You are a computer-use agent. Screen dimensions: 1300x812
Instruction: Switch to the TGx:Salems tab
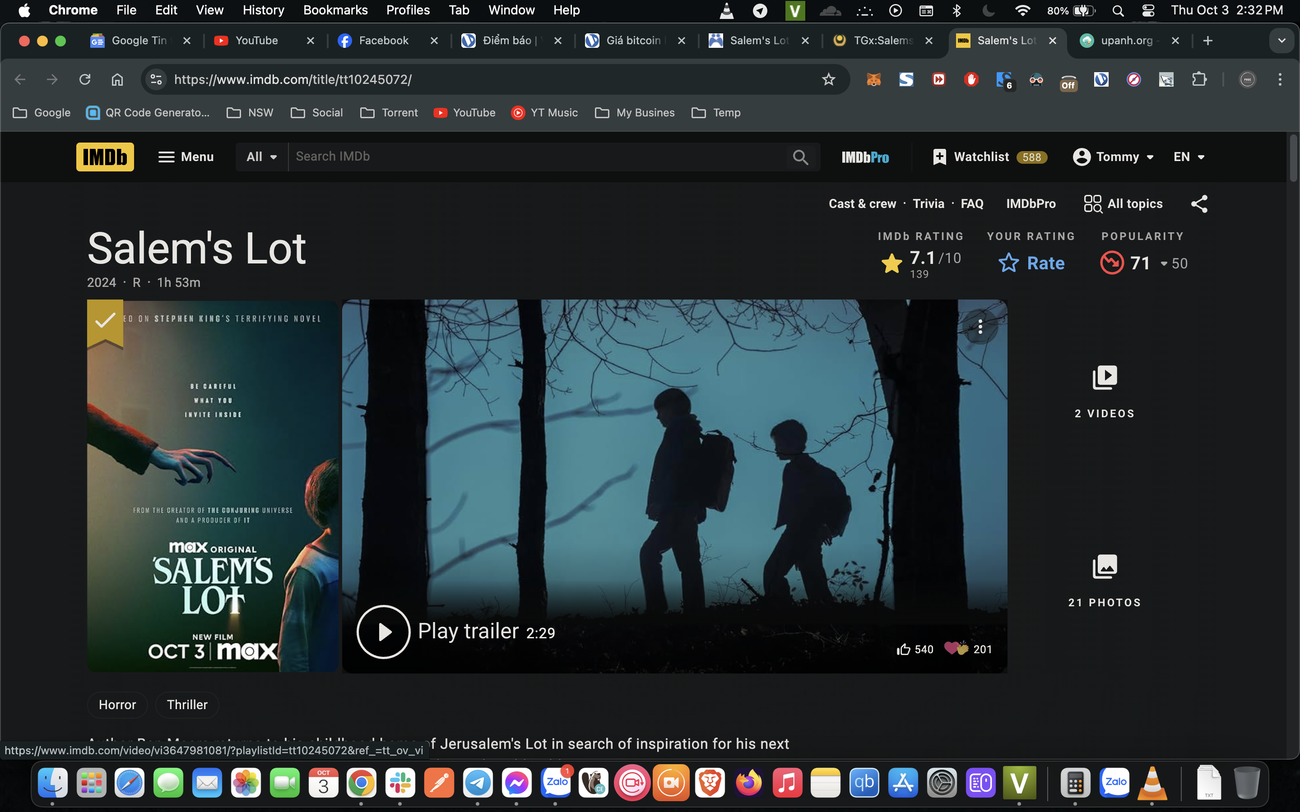(882, 41)
